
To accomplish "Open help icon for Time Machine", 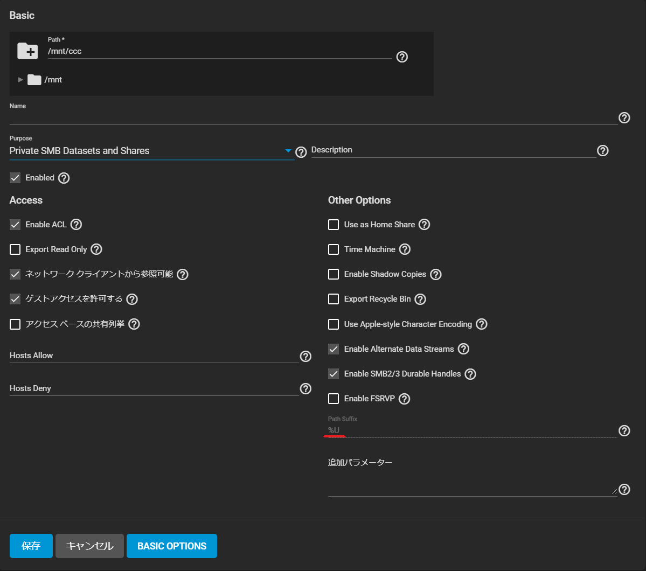I will click(x=405, y=249).
